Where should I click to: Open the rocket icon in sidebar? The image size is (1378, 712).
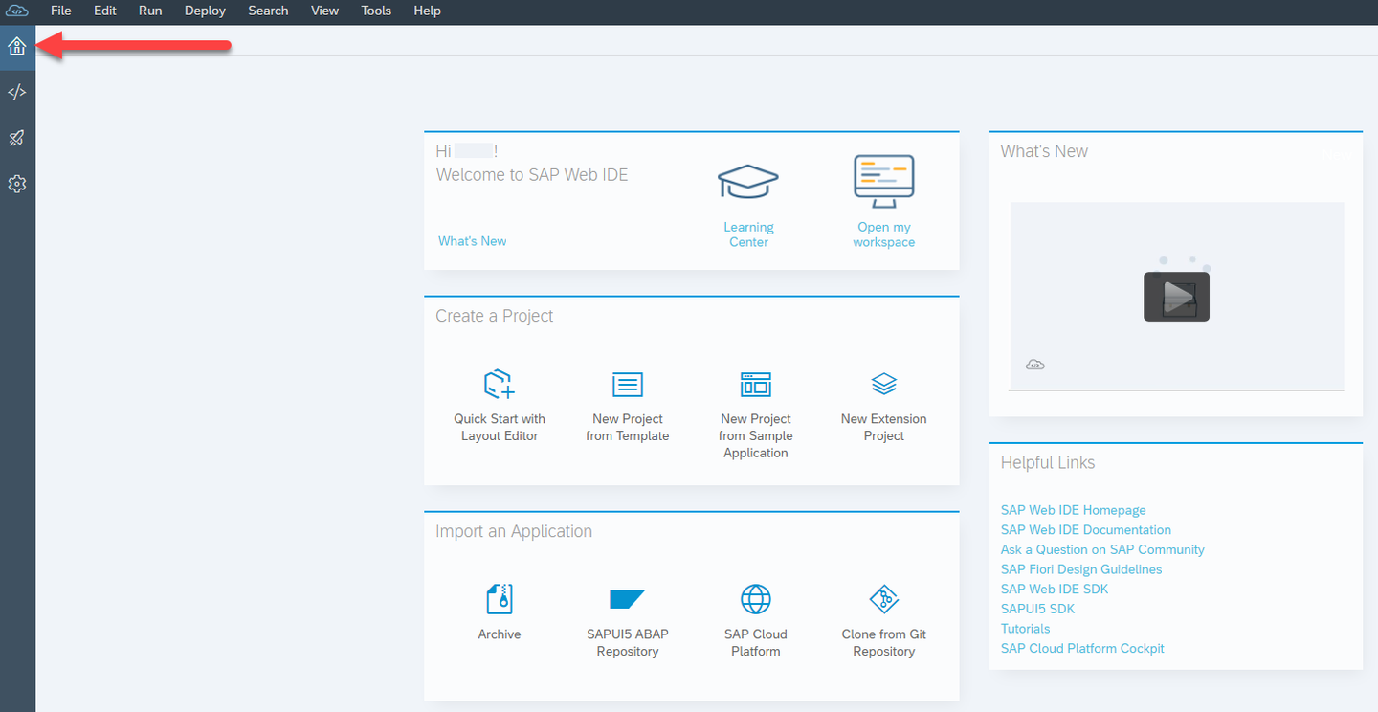16,138
